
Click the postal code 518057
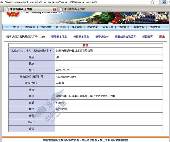[x=60, y=103]
